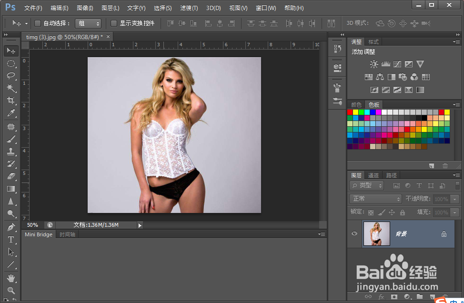This screenshot has width=464, height=303.
Task: Toggle lock all padlock icon
Action: [403, 212]
